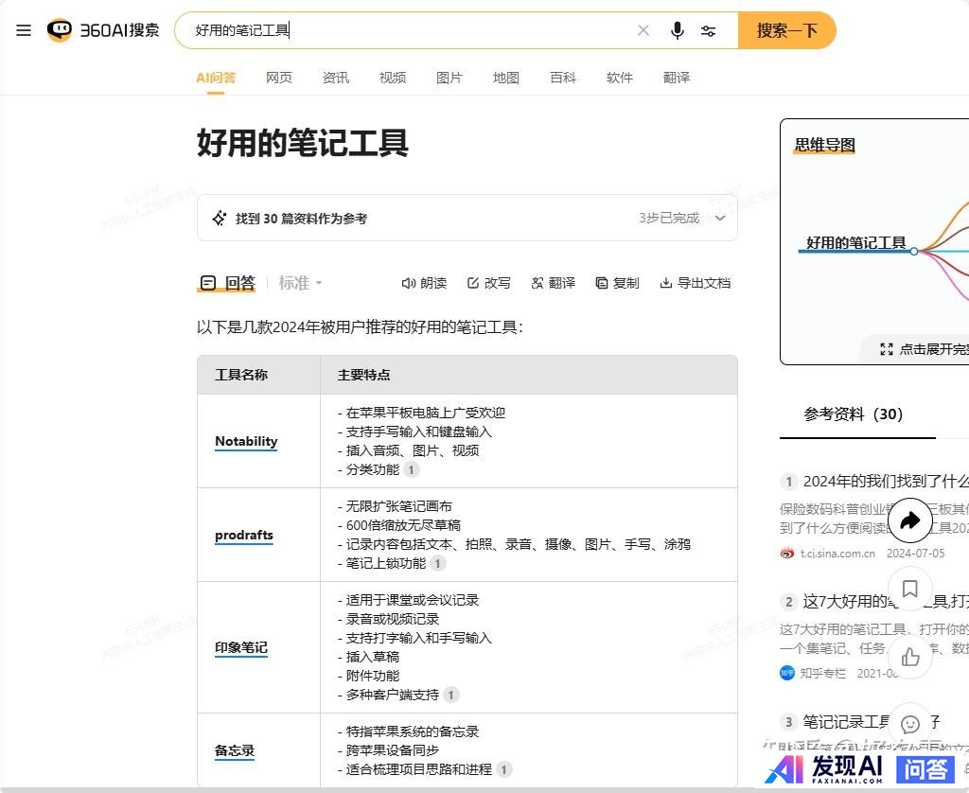Screen dimensions: 969x793
Task: Clear the search box text
Action: tap(643, 30)
